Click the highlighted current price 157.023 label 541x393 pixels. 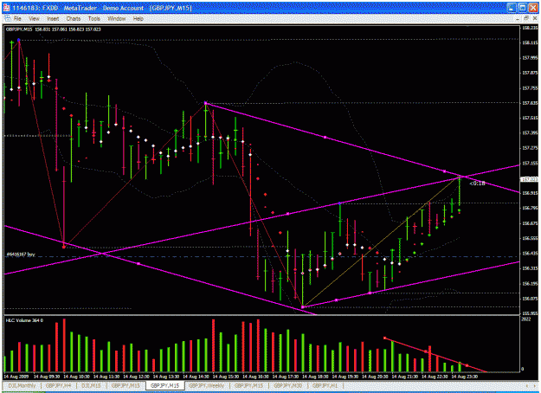[x=529, y=179]
